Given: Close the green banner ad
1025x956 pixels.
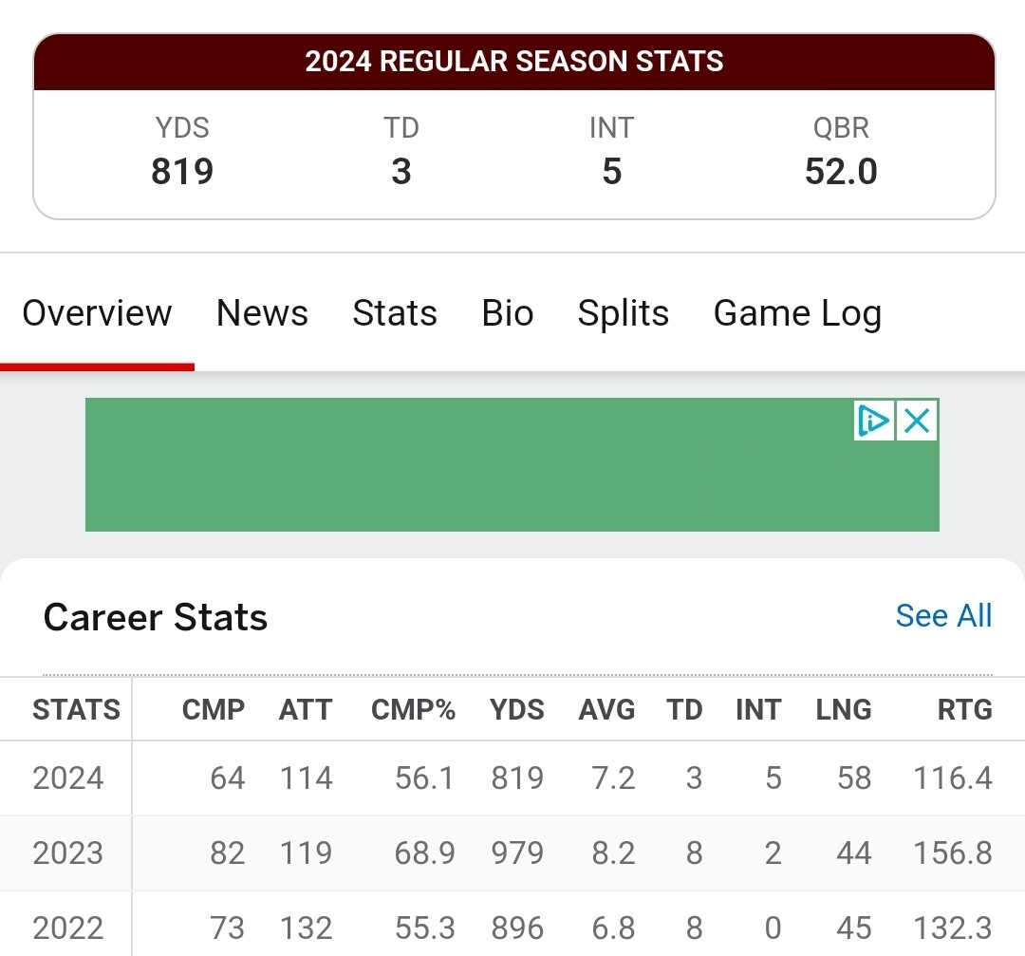Looking at the screenshot, I should (x=917, y=421).
